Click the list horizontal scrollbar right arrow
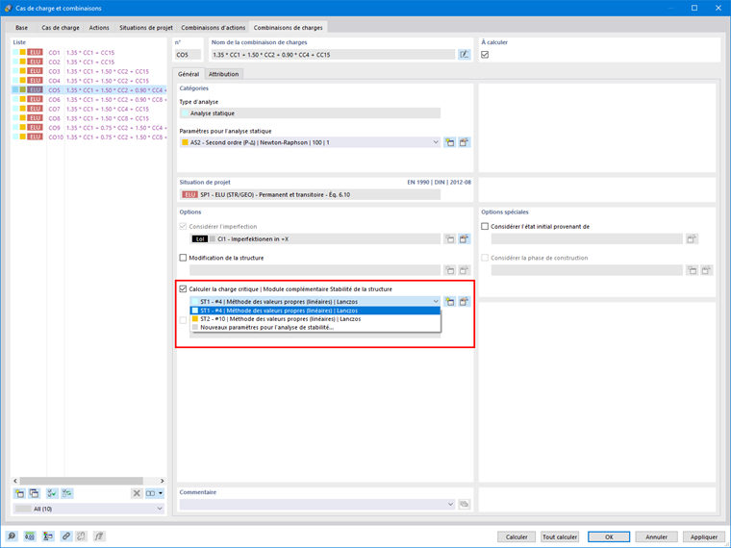 click(162, 481)
